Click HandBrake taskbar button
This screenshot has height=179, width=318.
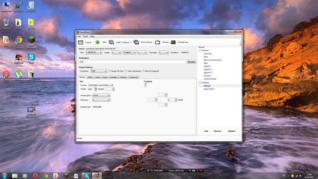[x=97, y=176]
